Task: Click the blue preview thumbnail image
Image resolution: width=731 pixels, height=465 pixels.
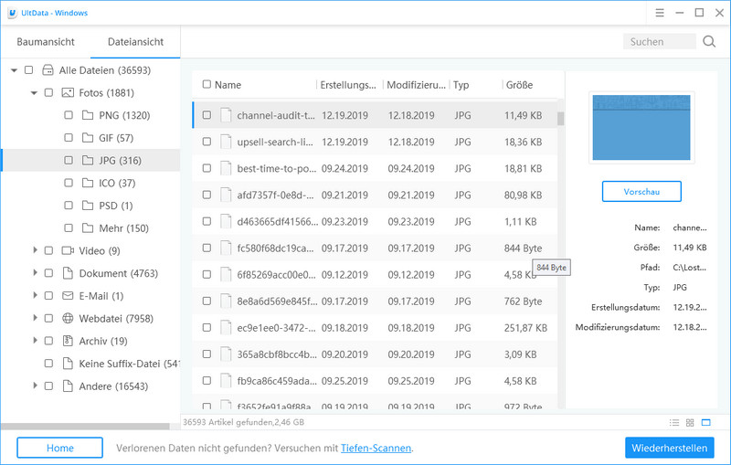Action: tap(641, 127)
